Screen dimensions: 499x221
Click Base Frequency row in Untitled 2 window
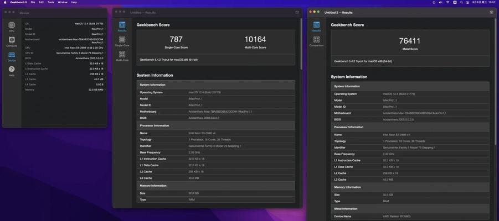(x=410, y=154)
